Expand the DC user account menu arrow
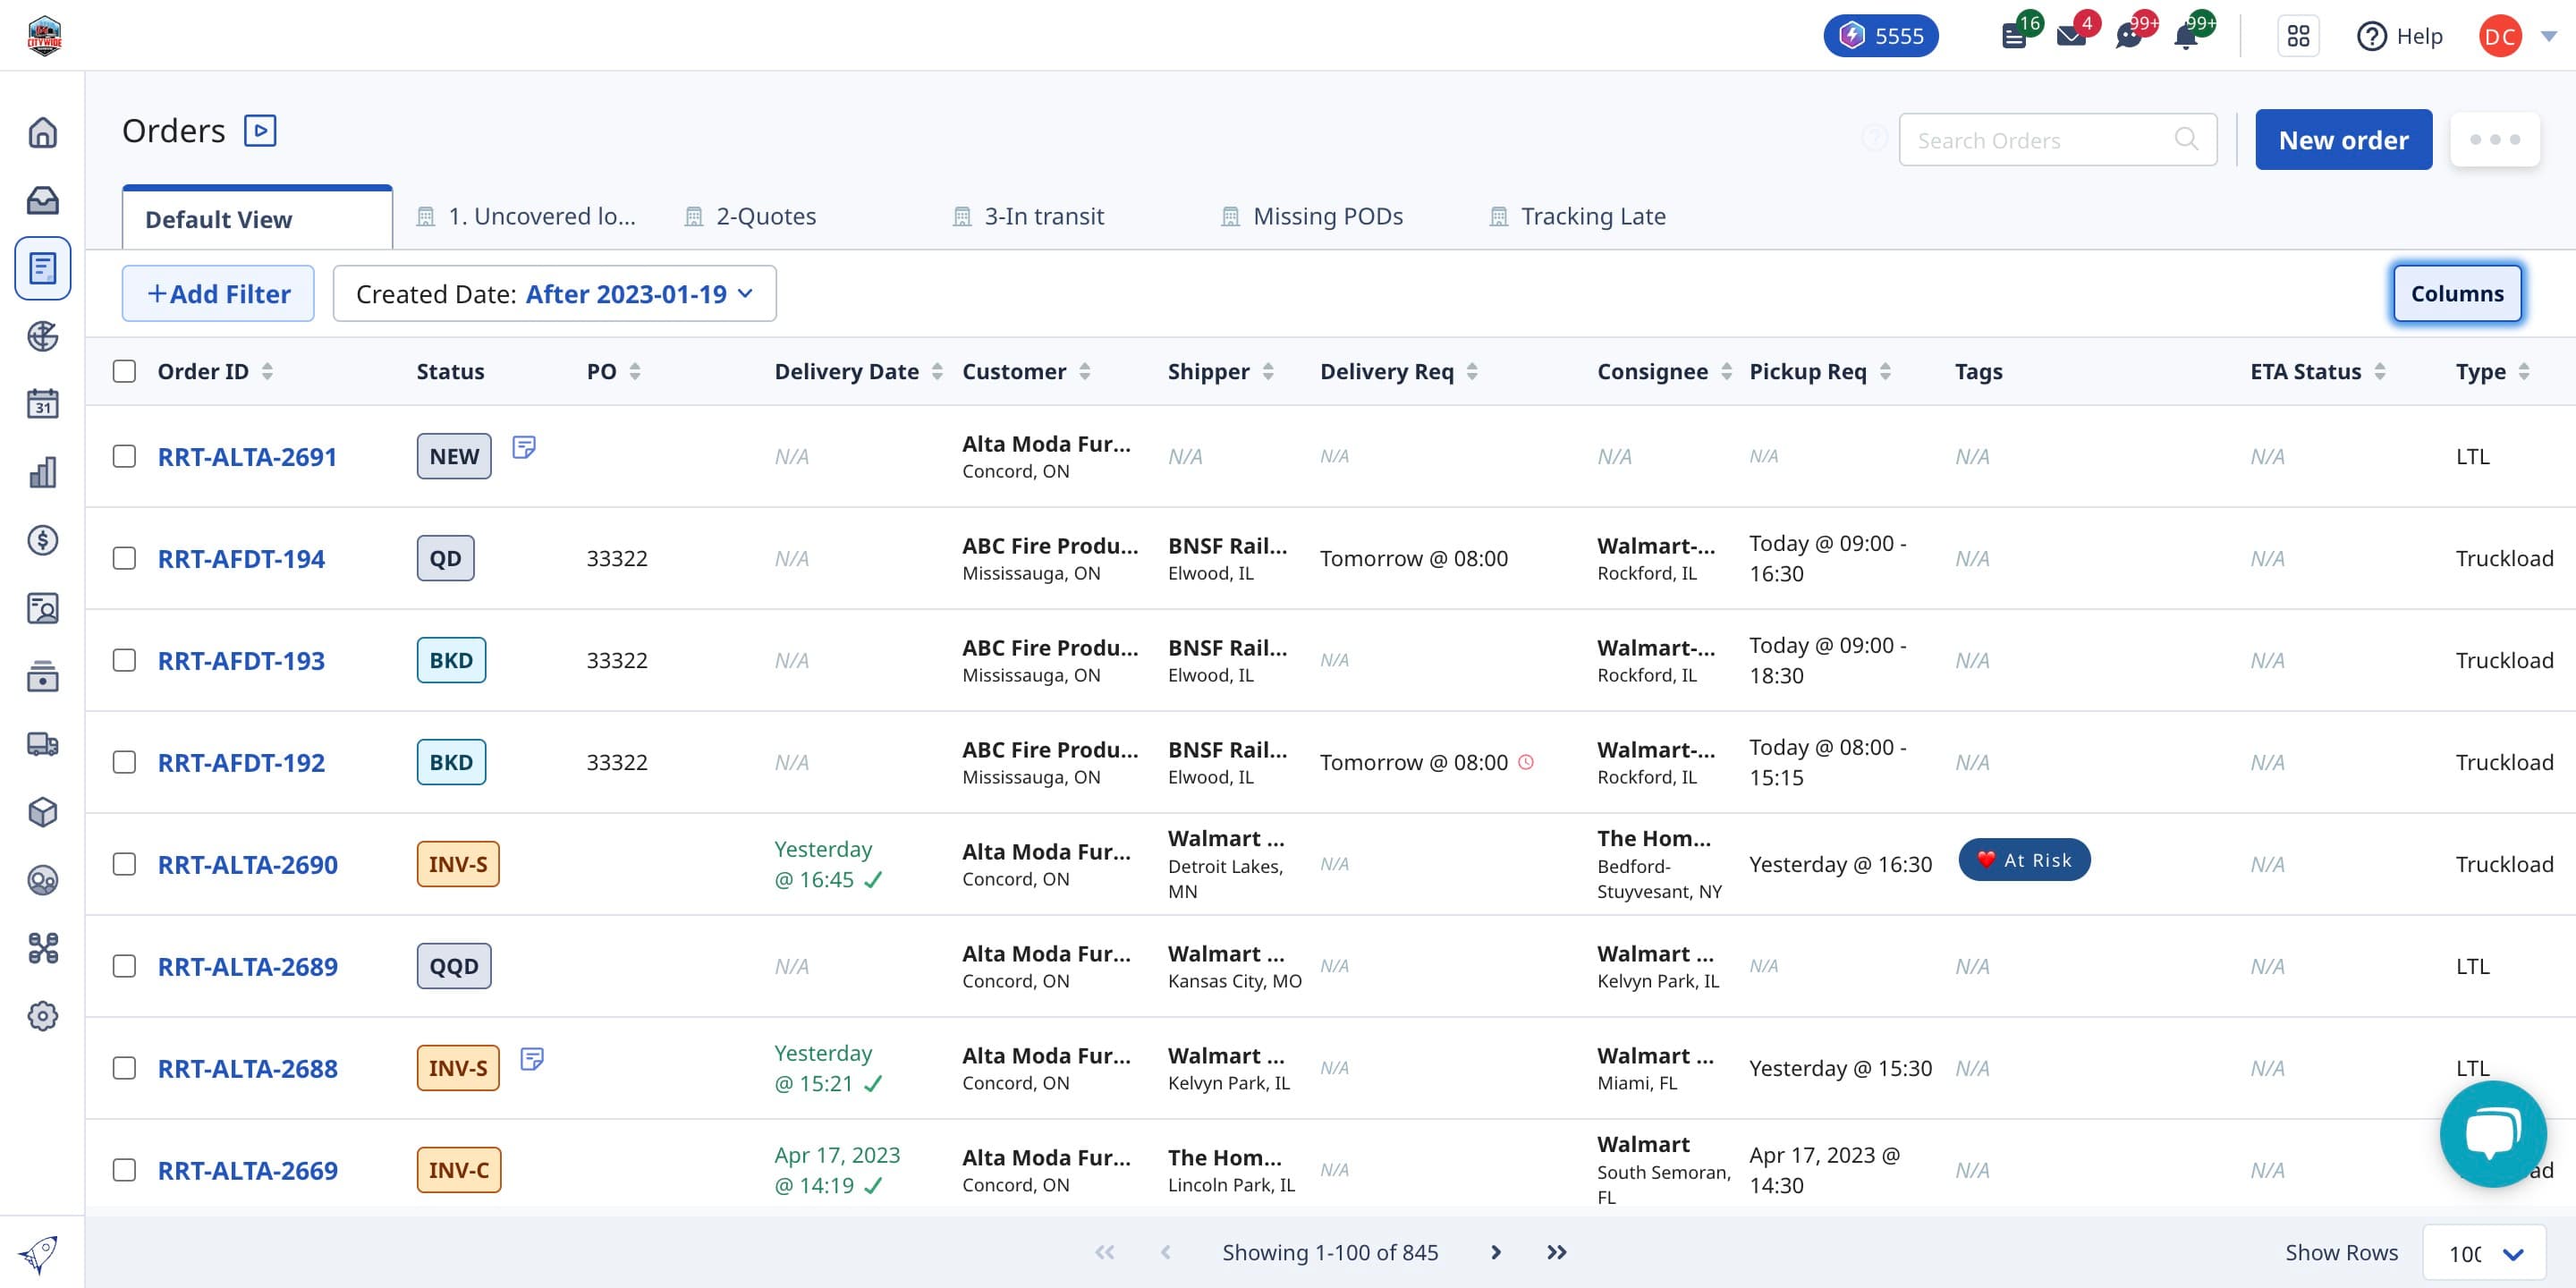2576x1288 pixels. tap(2549, 37)
